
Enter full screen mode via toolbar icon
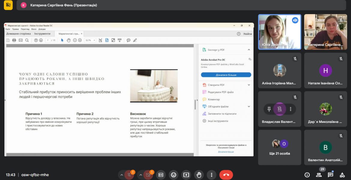click(x=113, y=40)
